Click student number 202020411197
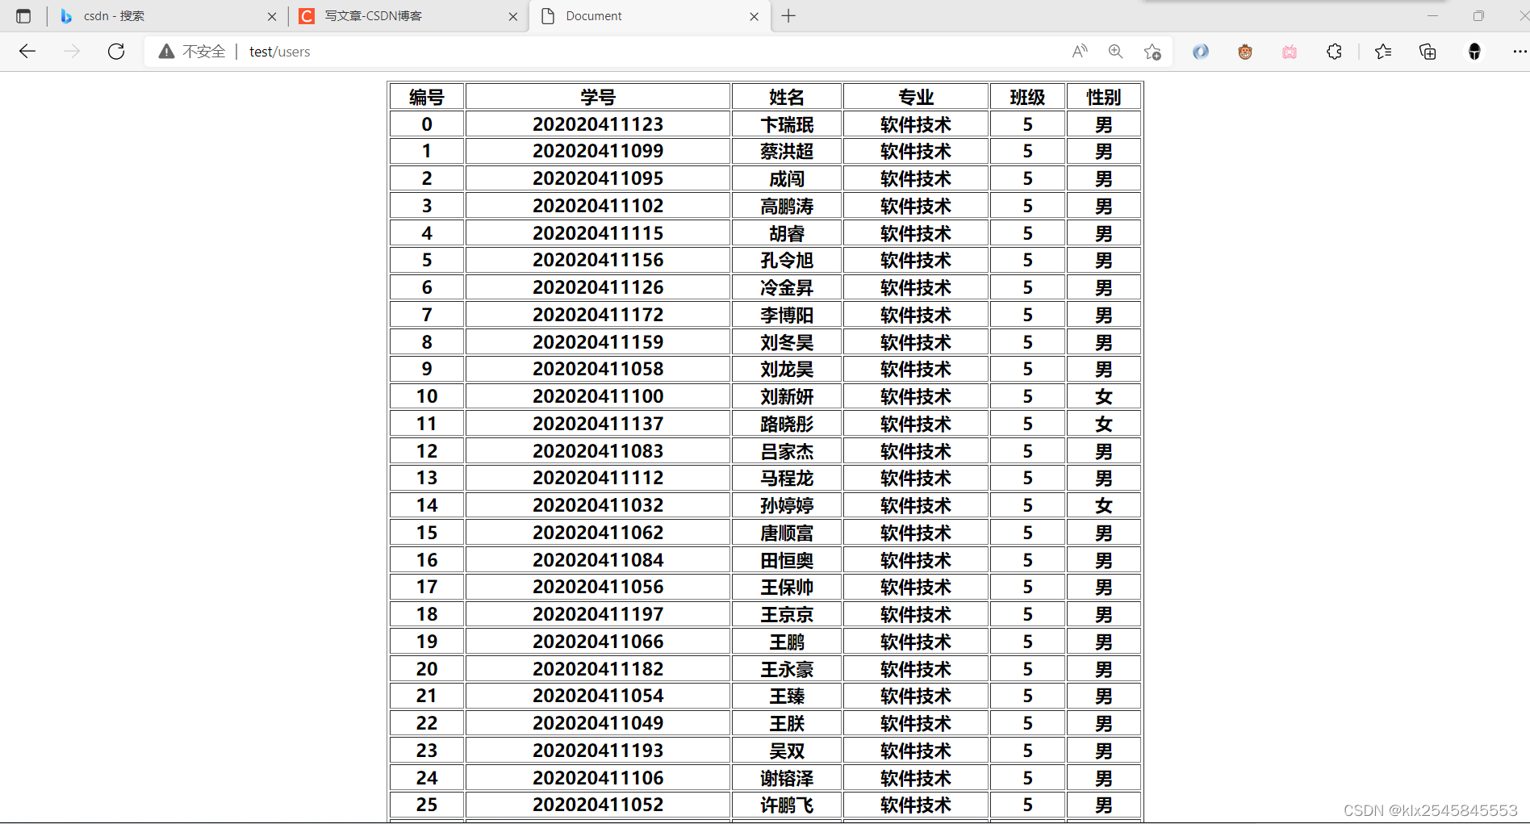Image resolution: width=1530 pixels, height=824 pixels. 598,614
